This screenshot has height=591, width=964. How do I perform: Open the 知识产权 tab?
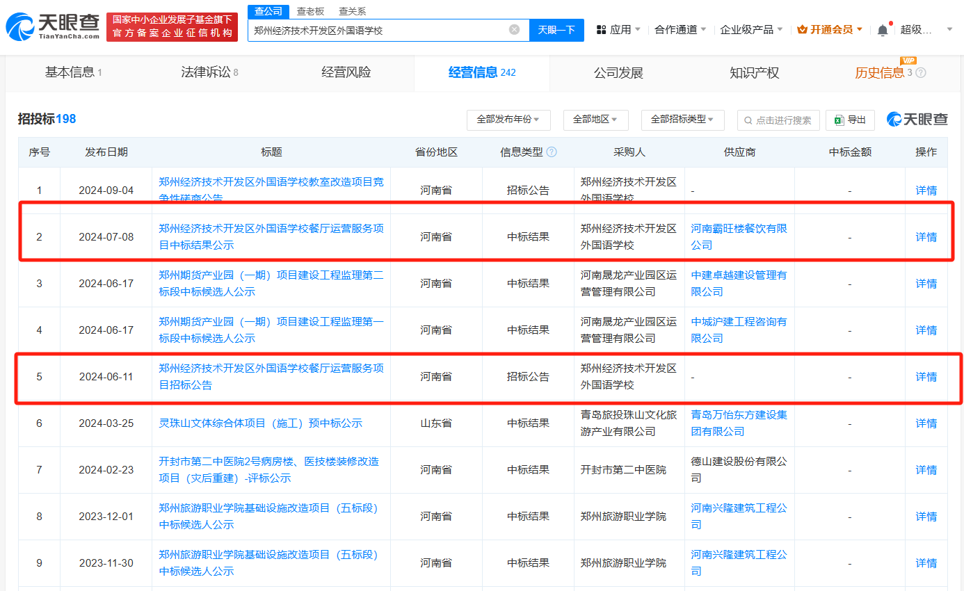point(755,72)
